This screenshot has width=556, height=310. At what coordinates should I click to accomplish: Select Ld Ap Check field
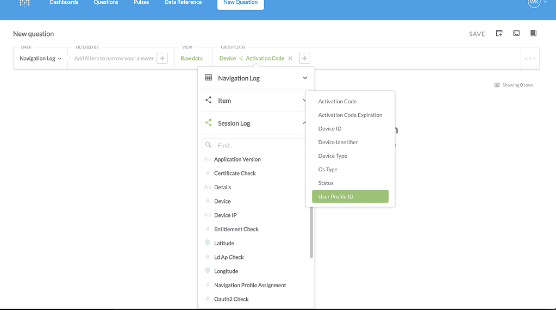[229, 257]
